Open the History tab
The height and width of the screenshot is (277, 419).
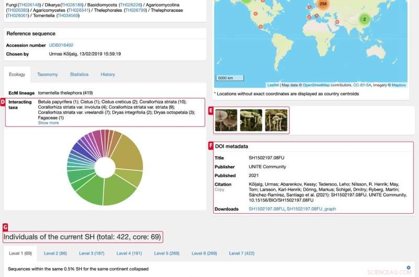108,75
